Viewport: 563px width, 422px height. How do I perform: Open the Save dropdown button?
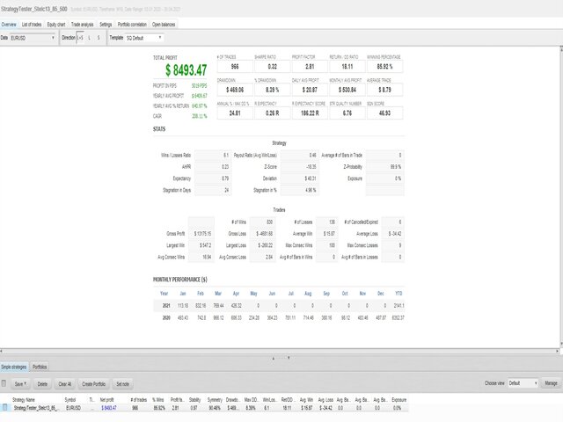coord(20,384)
